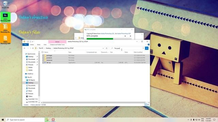The height and width of the screenshot is (122, 218).
Task: Refresh the current folder view
Action: 107,48
